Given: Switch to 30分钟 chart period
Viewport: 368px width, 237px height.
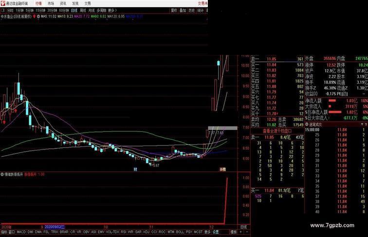Looking at the screenshot, I should [52, 11].
